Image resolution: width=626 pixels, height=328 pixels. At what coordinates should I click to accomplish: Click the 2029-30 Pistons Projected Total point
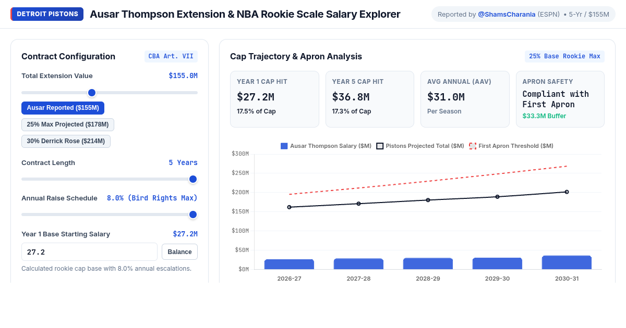497,197
